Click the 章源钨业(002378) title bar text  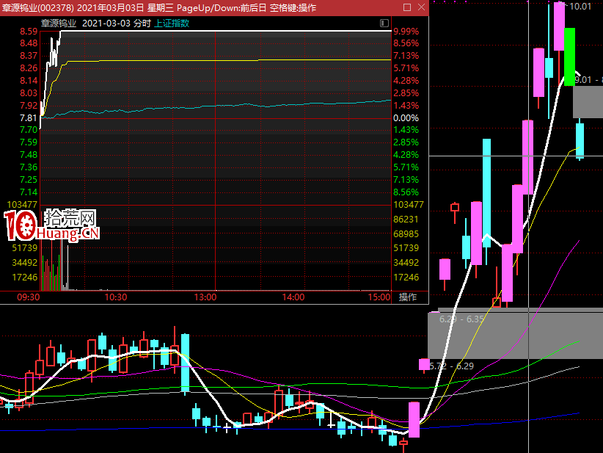click(x=37, y=7)
